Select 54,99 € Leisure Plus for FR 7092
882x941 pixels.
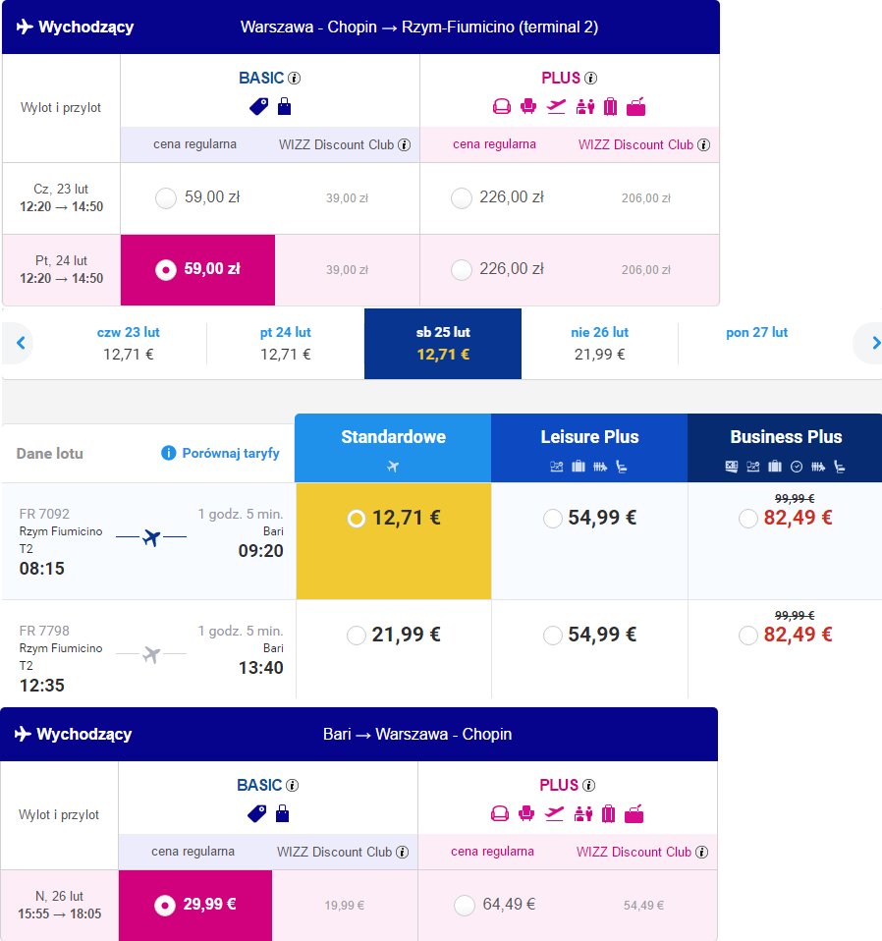coord(553,518)
